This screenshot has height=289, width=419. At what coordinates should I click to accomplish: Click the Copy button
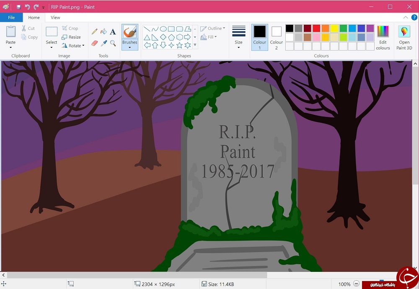click(29, 37)
